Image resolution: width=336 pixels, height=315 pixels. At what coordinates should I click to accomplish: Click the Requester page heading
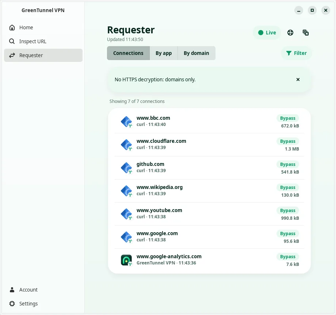pos(131,30)
